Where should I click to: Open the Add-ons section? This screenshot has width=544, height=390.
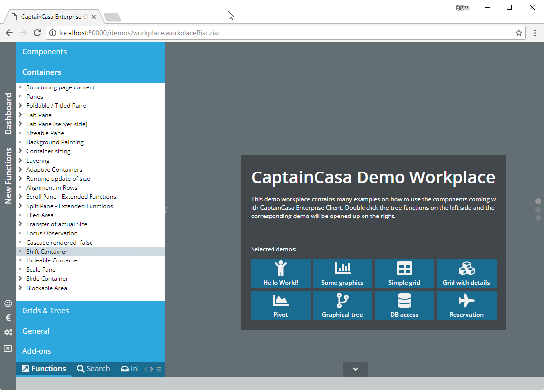click(37, 351)
